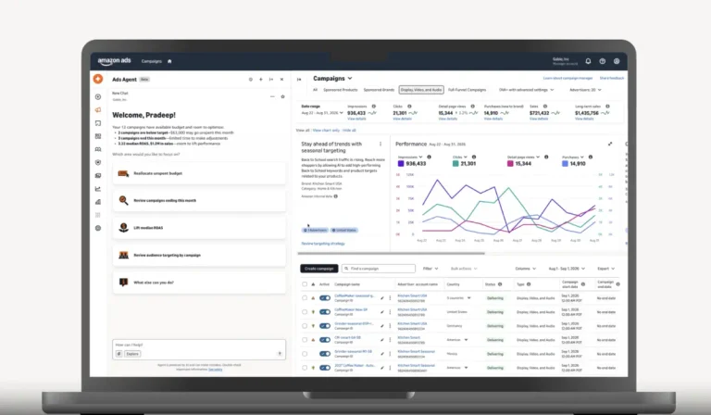Viewport: 711px width, 415px height.
Task: Expand the 5 countries list in first row
Action: [x=468, y=298]
